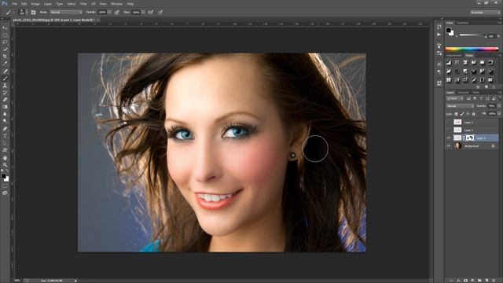Select the Move tool
This screenshot has width=503, height=283.
[5, 28]
